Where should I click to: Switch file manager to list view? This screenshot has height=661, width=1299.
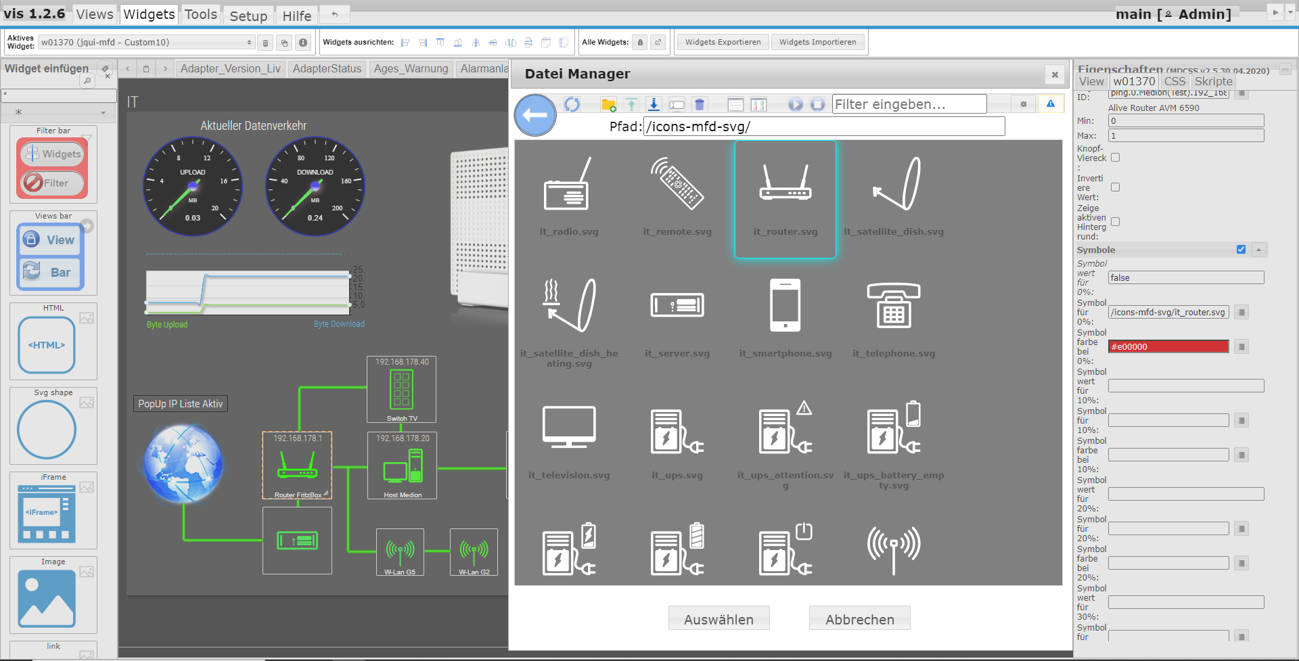tap(735, 104)
